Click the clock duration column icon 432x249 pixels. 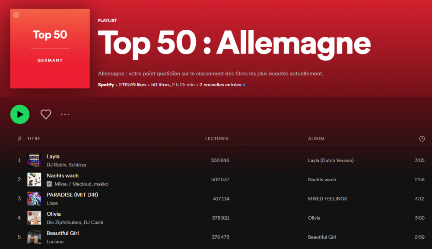point(422,139)
